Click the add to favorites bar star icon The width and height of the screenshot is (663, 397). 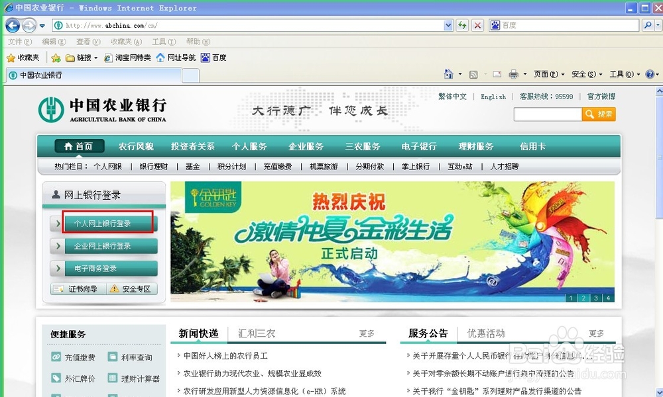point(56,58)
